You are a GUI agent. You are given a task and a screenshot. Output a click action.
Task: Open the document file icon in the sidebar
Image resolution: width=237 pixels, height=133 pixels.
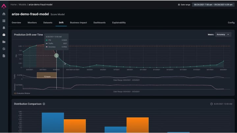pyautogui.click(x=4, y=56)
